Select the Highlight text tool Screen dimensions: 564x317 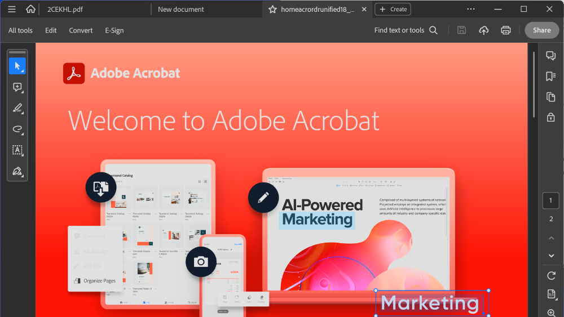click(x=17, y=108)
